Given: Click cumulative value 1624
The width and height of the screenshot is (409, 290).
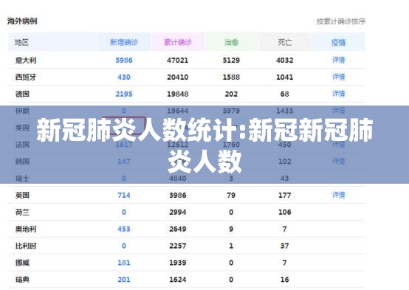Looking at the screenshot, I should (178, 280).
